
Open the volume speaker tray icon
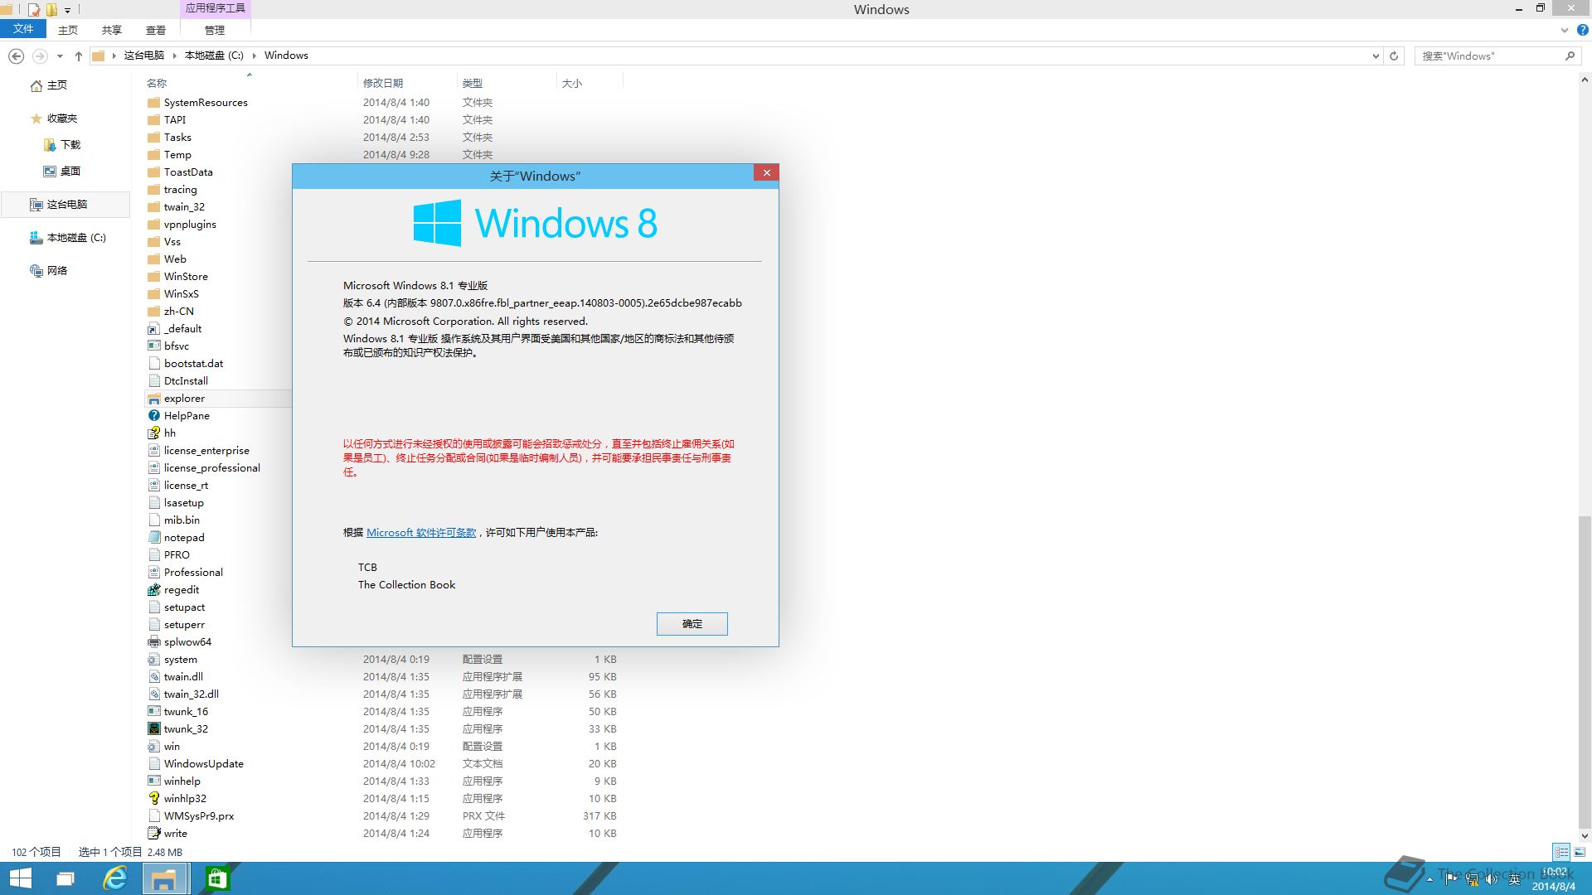tap(1492, 879)
